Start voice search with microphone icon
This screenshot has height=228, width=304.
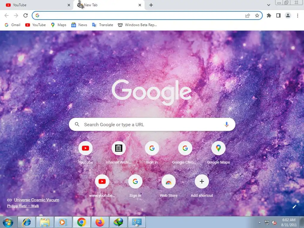(227, 124)
